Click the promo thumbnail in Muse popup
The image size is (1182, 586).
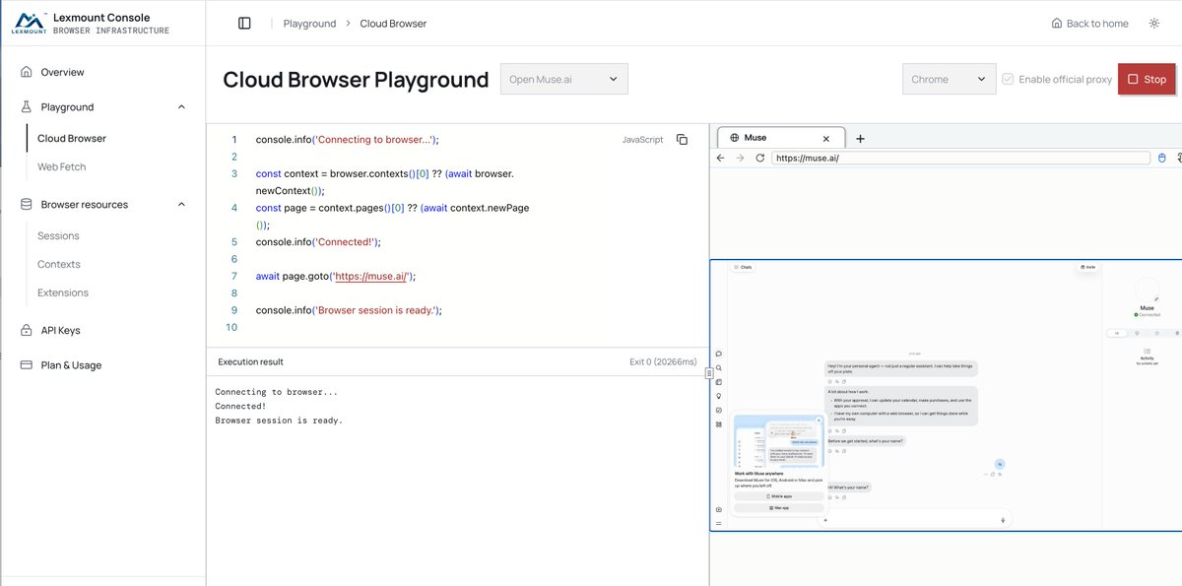click(778, 441)
